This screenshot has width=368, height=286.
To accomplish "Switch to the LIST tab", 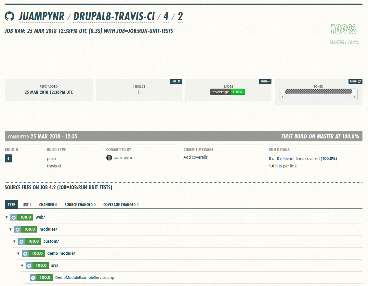I will [x=27, y=205].
